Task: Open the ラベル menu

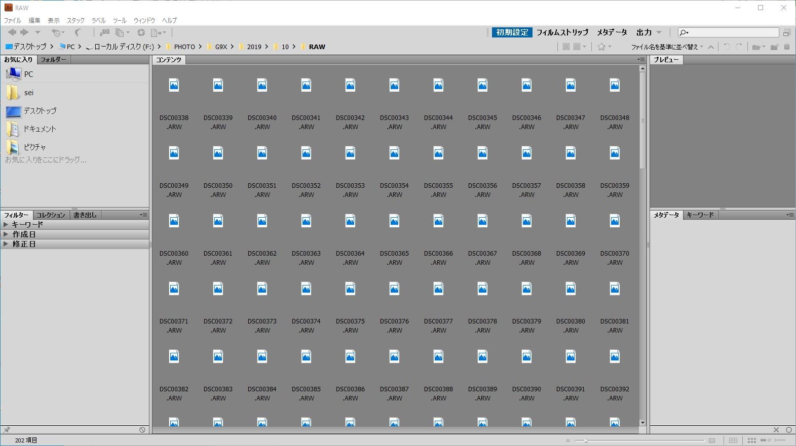Action: 99,20
